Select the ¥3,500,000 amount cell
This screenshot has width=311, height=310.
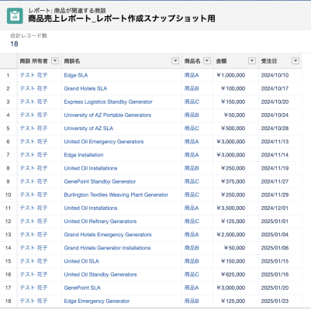tap(231, 208)
